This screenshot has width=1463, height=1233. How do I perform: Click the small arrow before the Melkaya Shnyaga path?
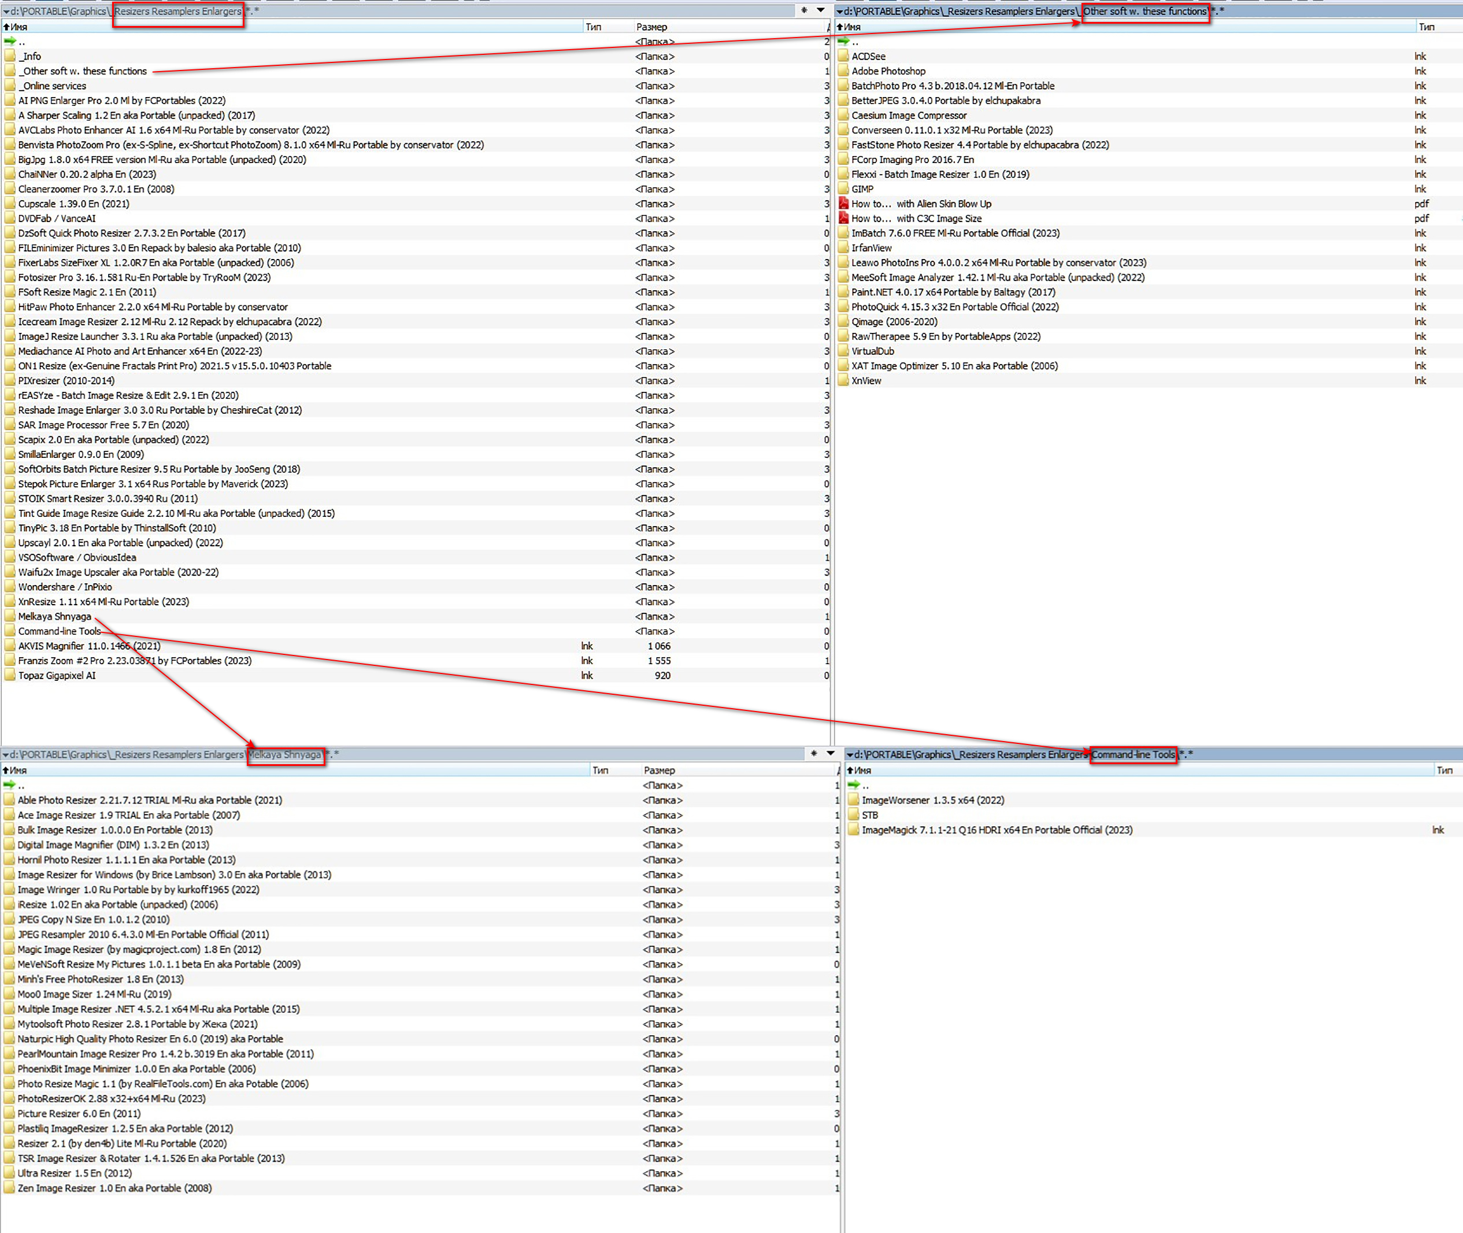coord(6,754)
